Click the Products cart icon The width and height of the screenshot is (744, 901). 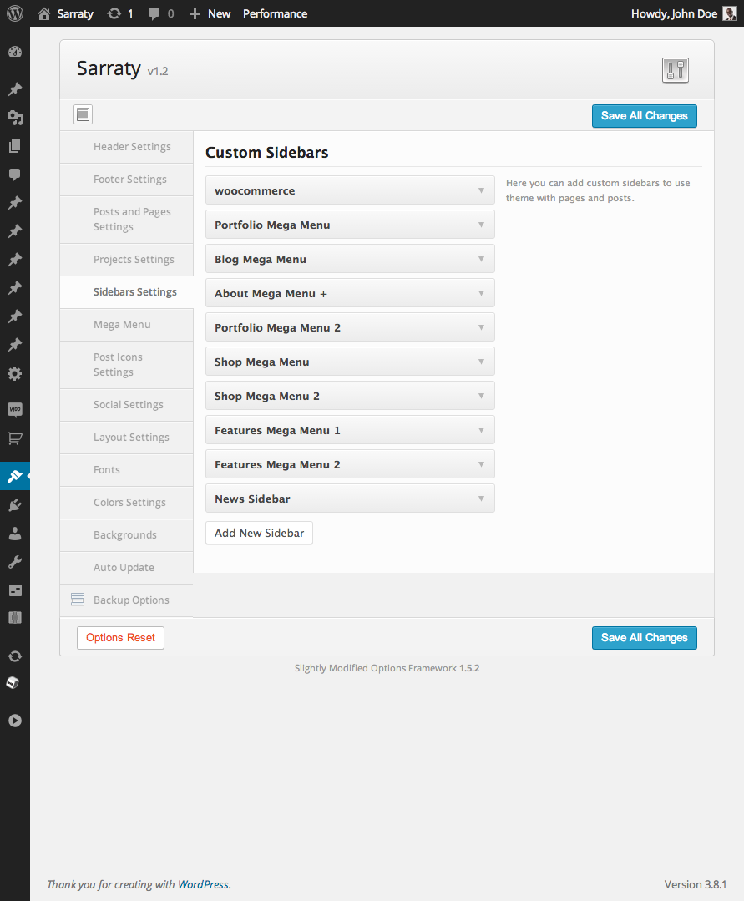click(x=14, y=438)
